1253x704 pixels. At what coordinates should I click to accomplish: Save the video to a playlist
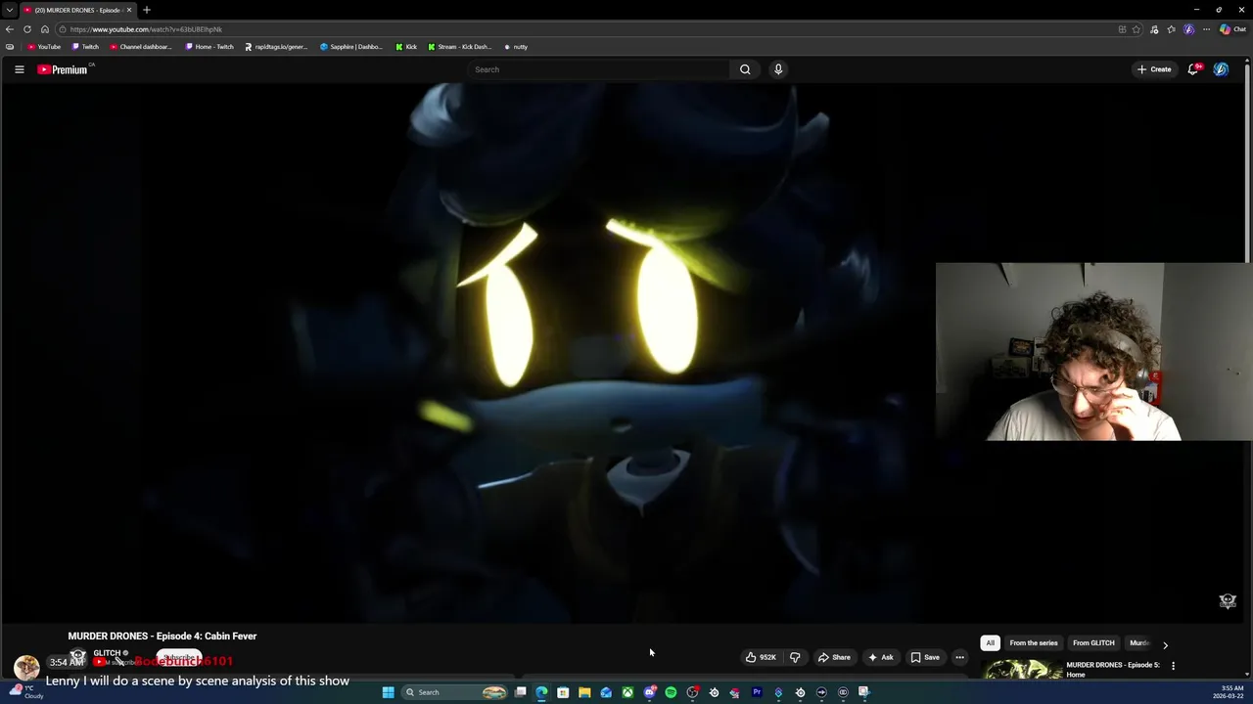pyautogui.click(x=925, y=657)
